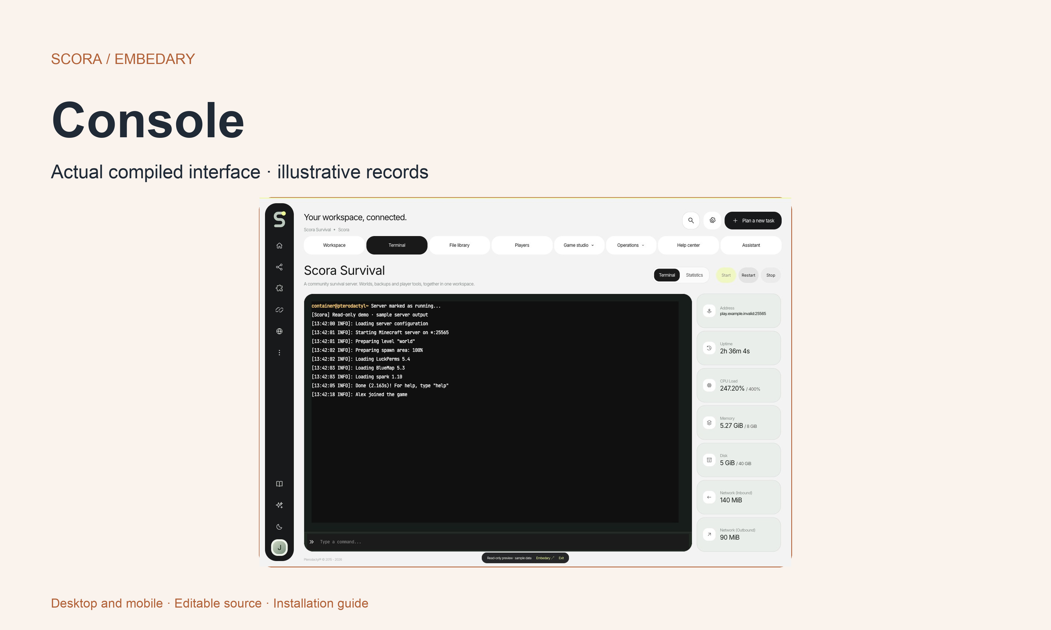Click the Start server button
1051x630 pixels.
(726, 275)
